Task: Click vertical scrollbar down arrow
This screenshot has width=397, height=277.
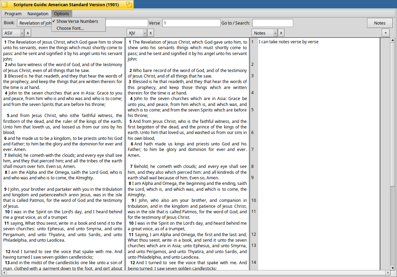Action: 392,268
